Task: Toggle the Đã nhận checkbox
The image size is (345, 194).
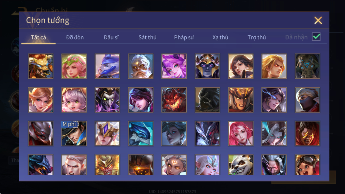Action: pyautogui.click(x=316, y=37)
